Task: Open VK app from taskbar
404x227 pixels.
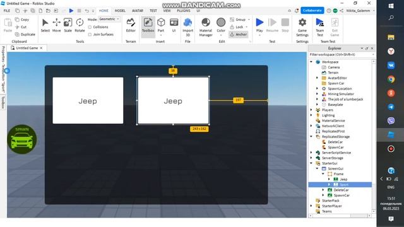Action: pyautogui.click(x=391, y=66)
